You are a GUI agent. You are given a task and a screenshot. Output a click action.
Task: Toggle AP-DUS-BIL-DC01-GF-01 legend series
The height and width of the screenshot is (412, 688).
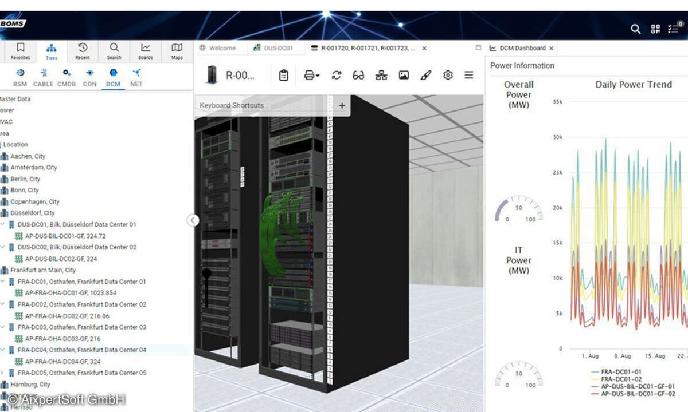point(634,386)
